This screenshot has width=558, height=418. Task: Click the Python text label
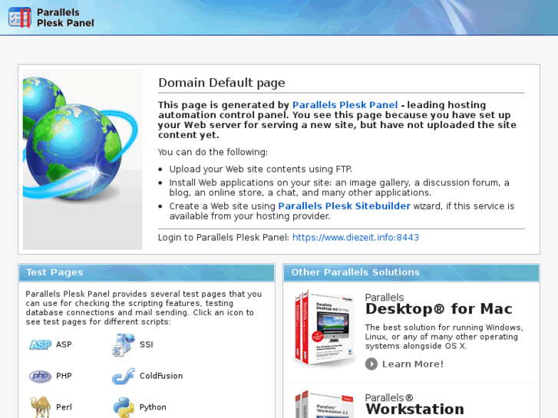(153, 407)
